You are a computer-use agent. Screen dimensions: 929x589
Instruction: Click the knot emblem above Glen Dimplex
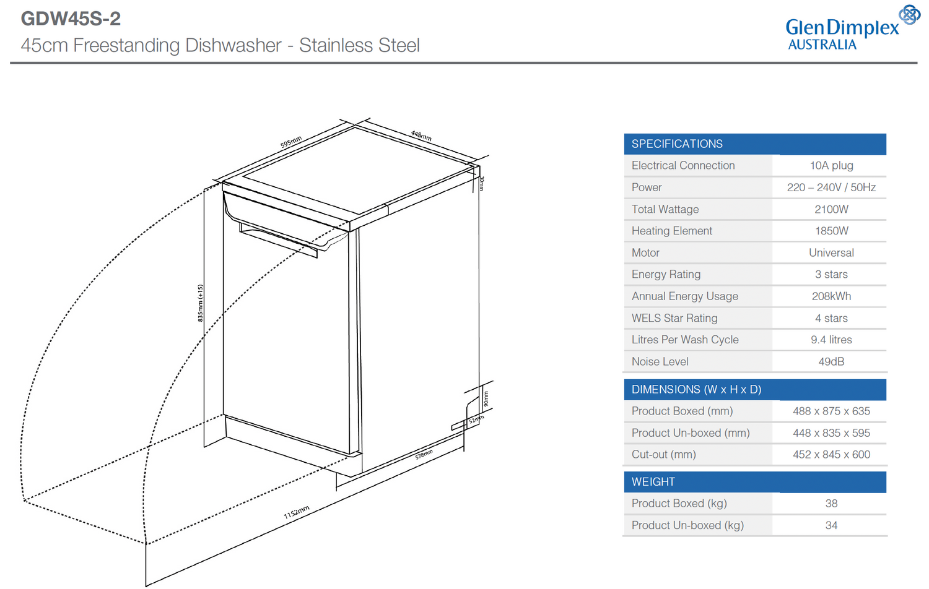(909, 14)
